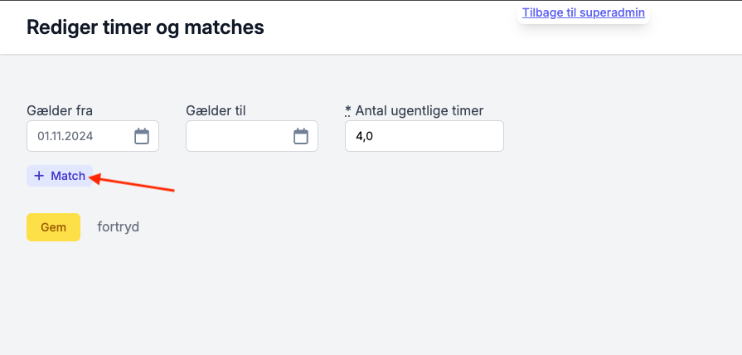Click the superadmin word in the top link
This screenshot has height=355, width=742.
click(x=613, y=12)
